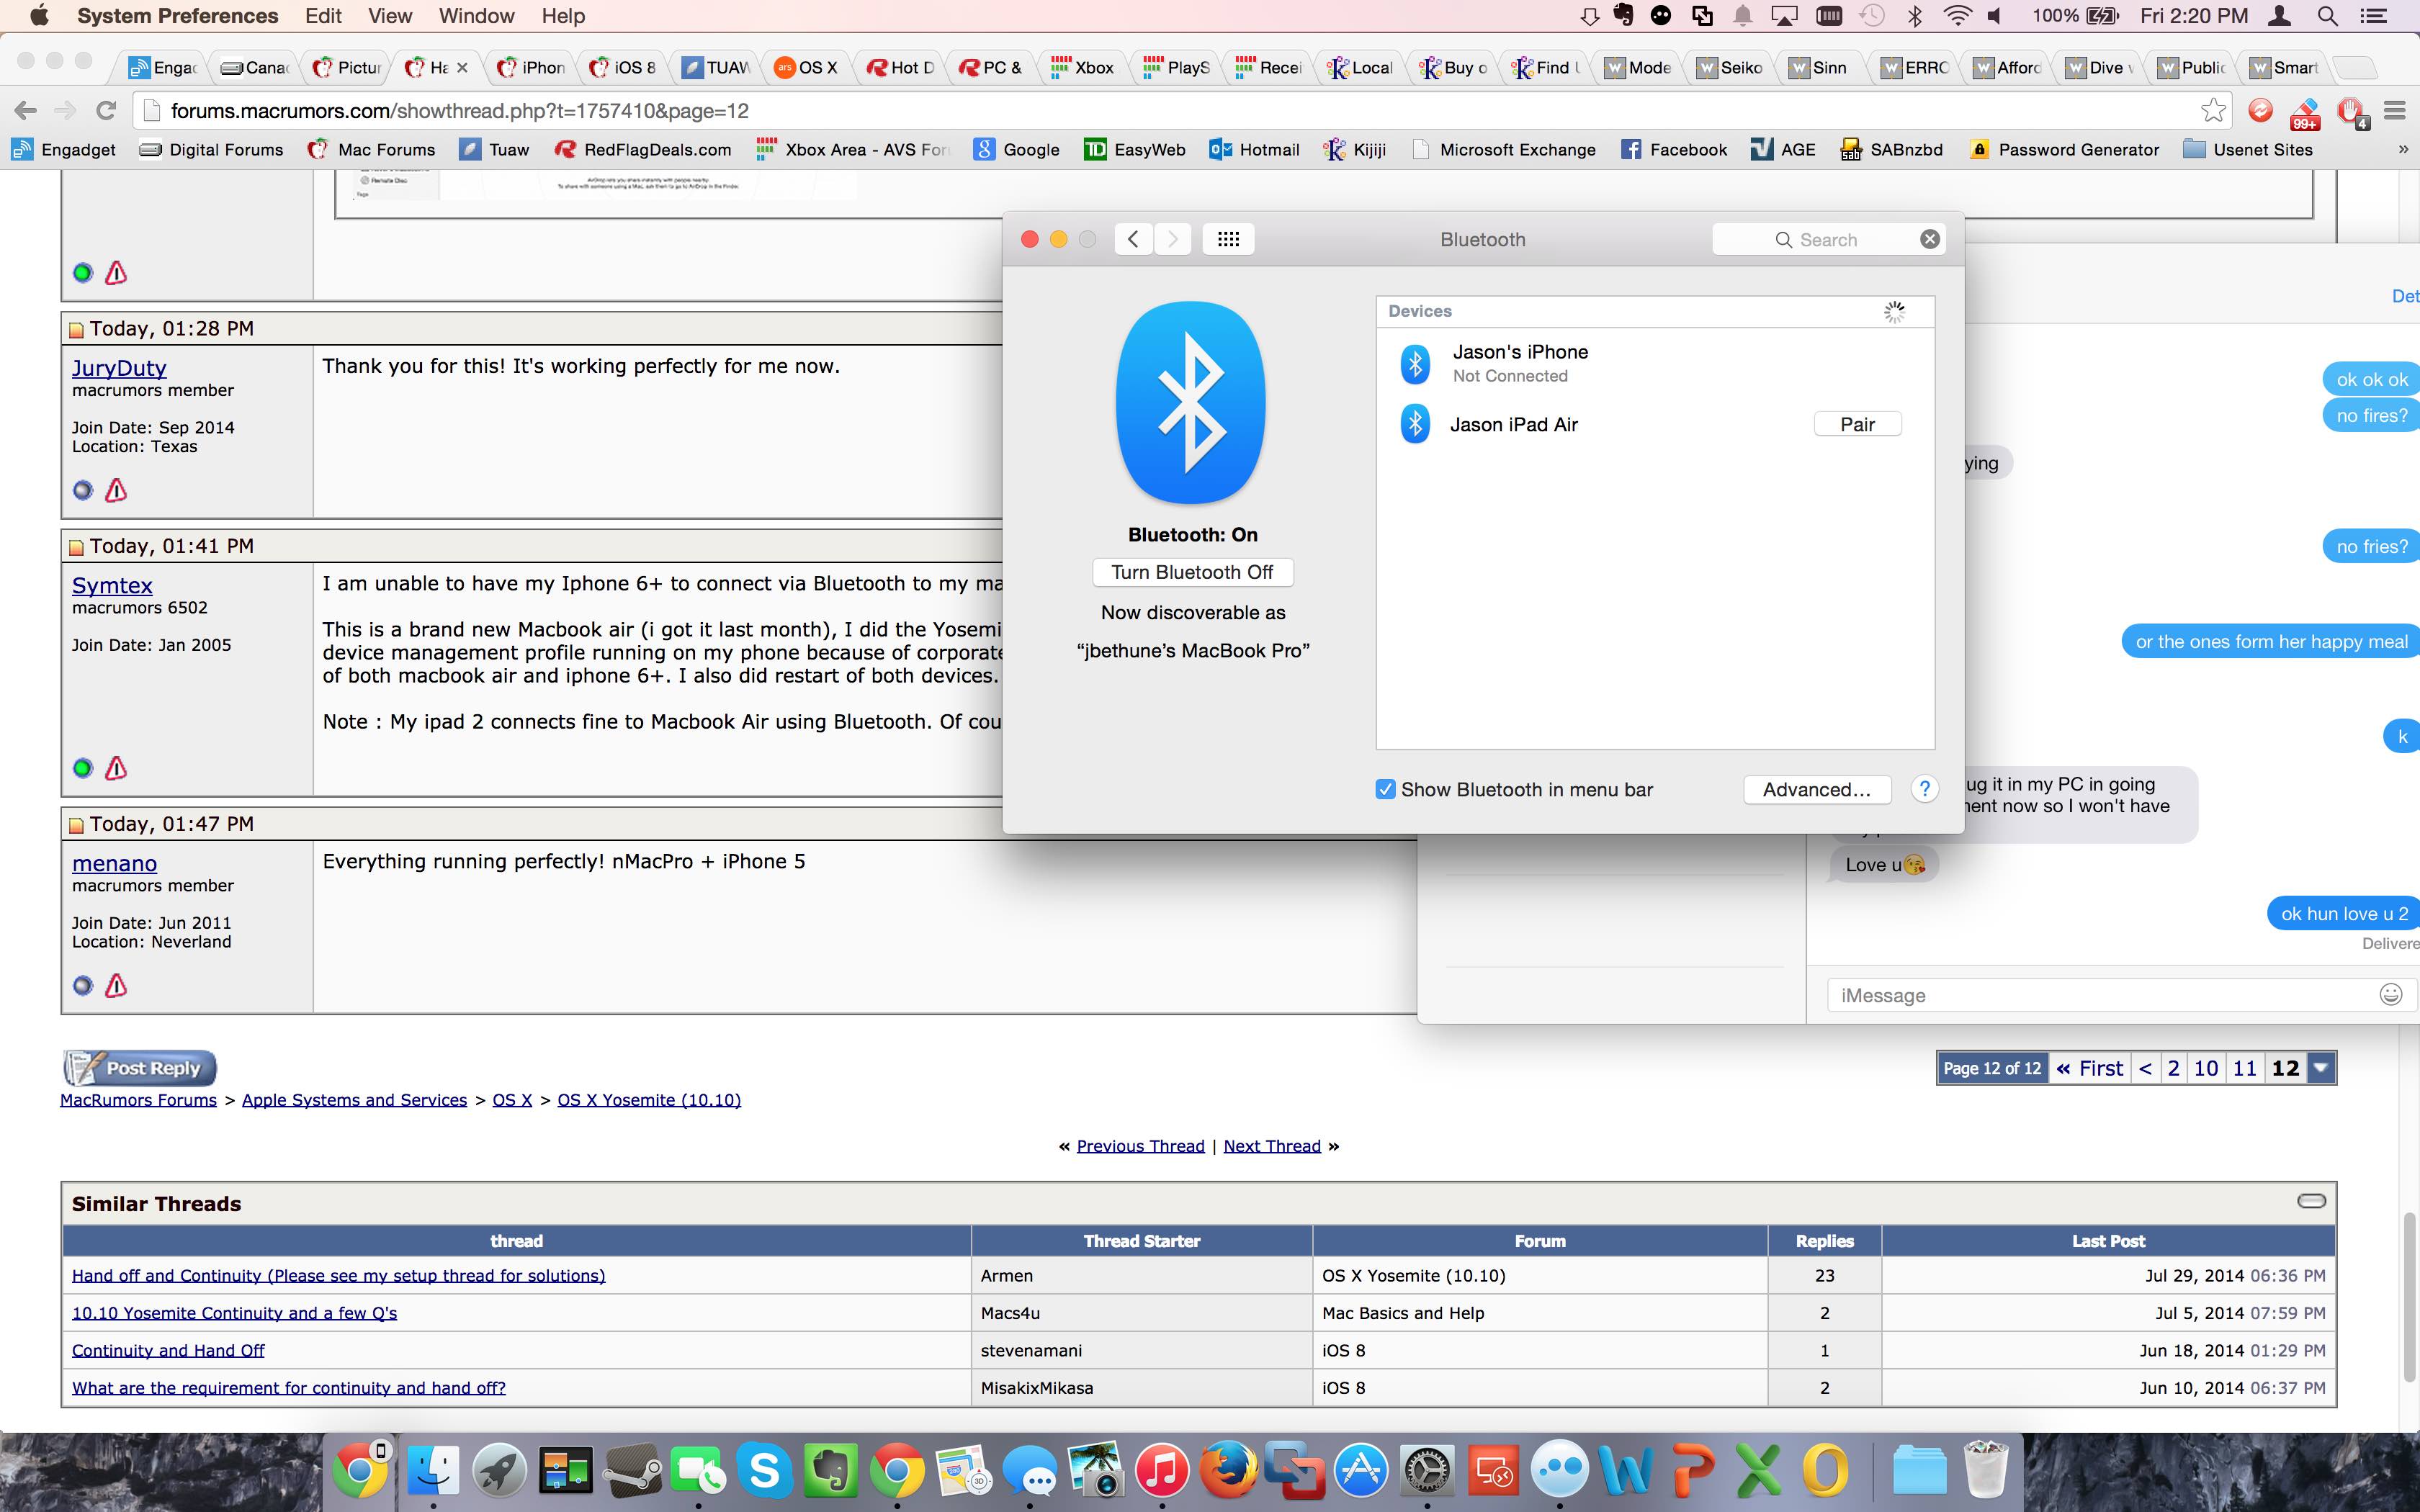Screen dimensions: 2420x1512
Task: Open Trash in the Dock
Action: click(x=1985, y=1469)
